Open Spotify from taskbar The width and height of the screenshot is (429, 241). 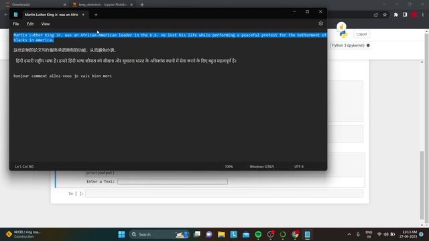[258, 234]
